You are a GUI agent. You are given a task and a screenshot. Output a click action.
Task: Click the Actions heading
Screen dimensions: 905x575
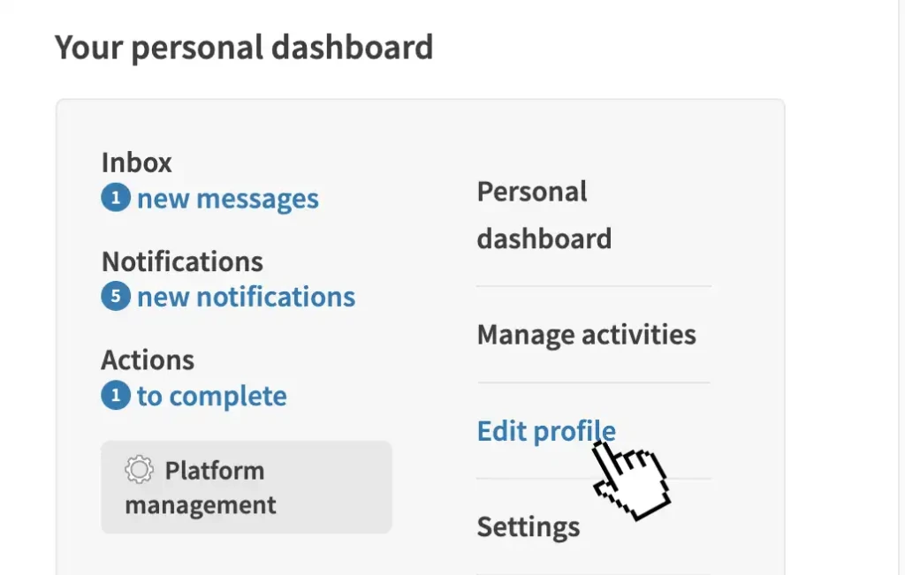point(148,360)
